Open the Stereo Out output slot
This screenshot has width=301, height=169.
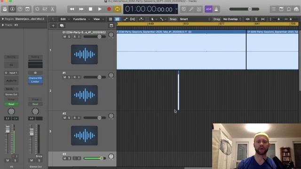pos(11,94)
